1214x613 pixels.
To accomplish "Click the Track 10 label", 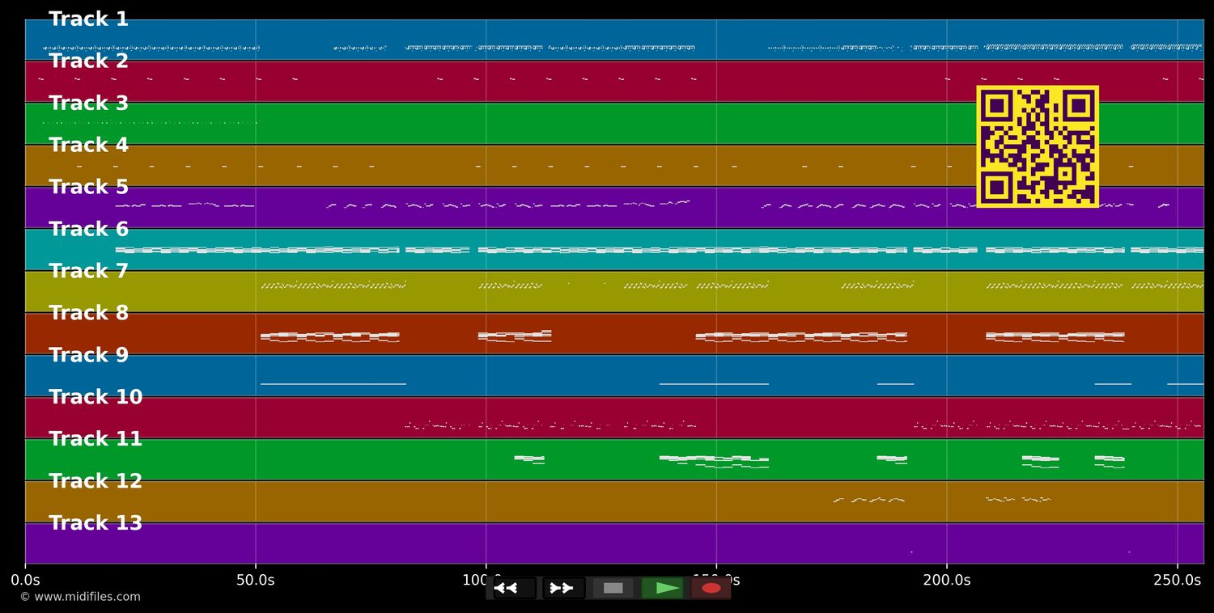I will click(x=96, y=397).
